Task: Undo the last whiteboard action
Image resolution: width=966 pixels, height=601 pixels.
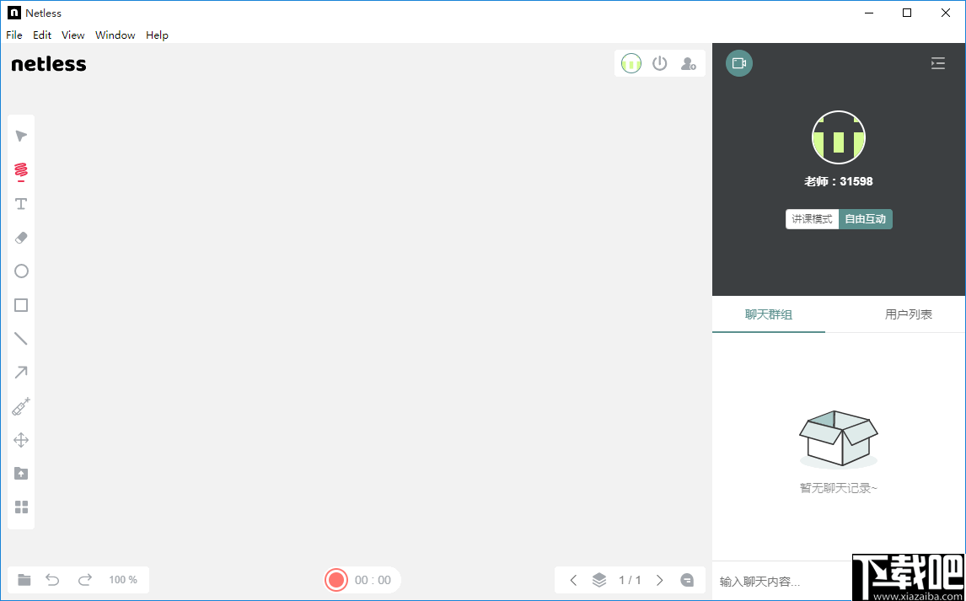Action: pos(53,579)
